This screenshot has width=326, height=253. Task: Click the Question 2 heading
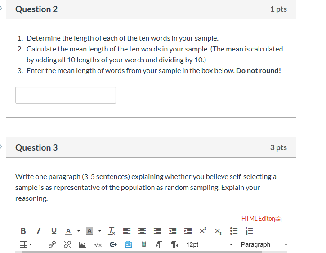point(36,9)
